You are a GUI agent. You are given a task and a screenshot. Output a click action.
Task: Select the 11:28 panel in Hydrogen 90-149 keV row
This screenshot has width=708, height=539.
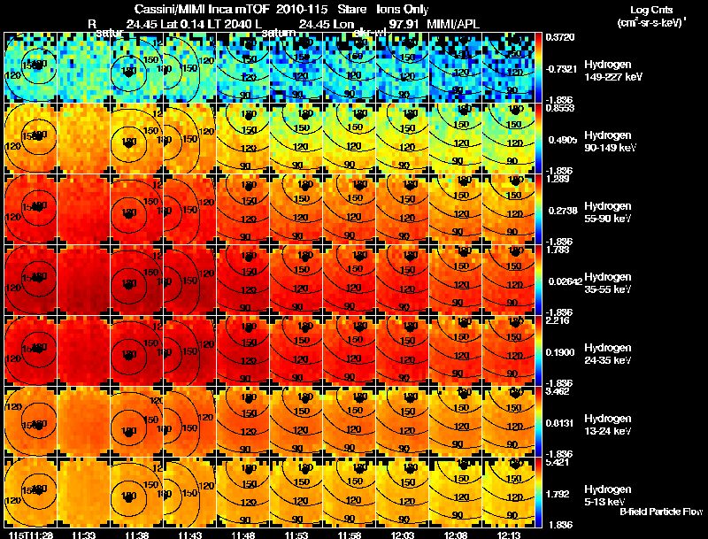pos(31,138)
